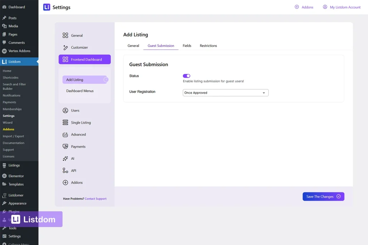Switch to the Fields tab

point(187,46)
